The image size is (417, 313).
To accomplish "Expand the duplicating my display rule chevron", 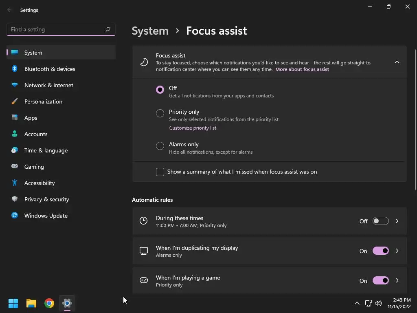I will click(x=397, y=251).
